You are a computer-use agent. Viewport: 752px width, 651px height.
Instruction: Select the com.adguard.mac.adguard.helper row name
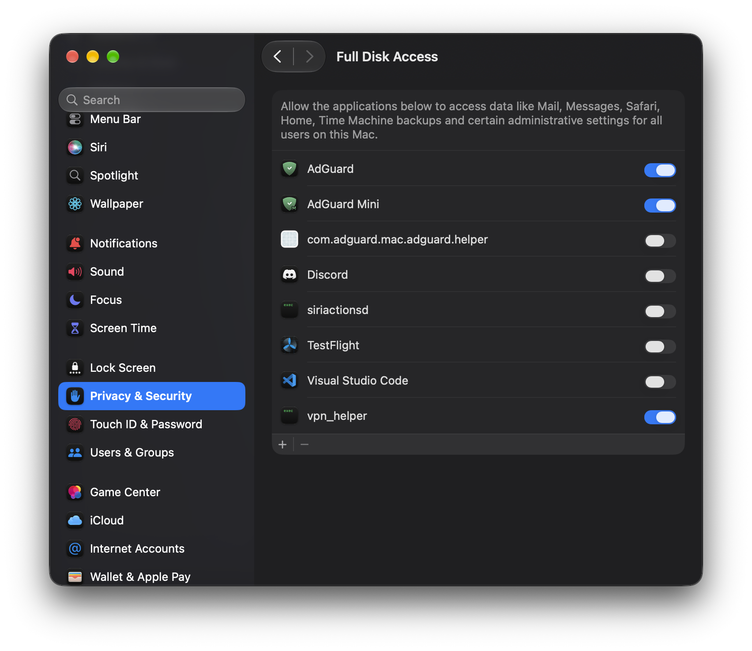pos(398,239)
